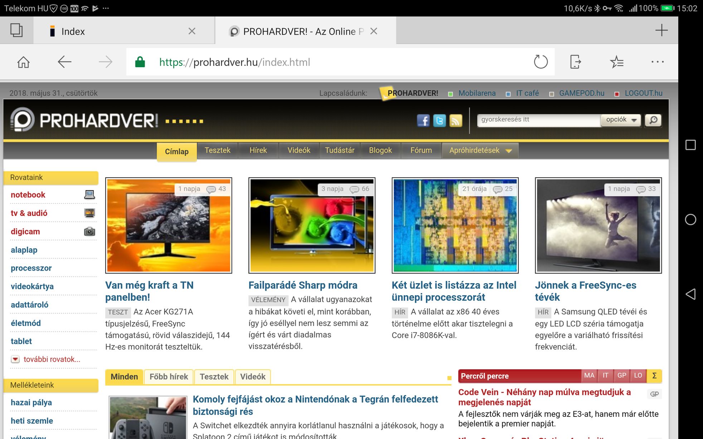Viewport: 703px width, 439px height.
Task: Open the processzor category link
Action: click(31, 268)
